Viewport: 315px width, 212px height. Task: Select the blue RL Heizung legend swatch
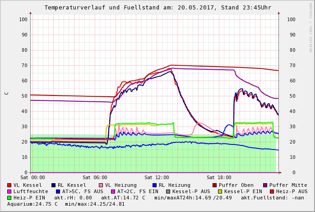pyautogui.click(x=155, y=185)
